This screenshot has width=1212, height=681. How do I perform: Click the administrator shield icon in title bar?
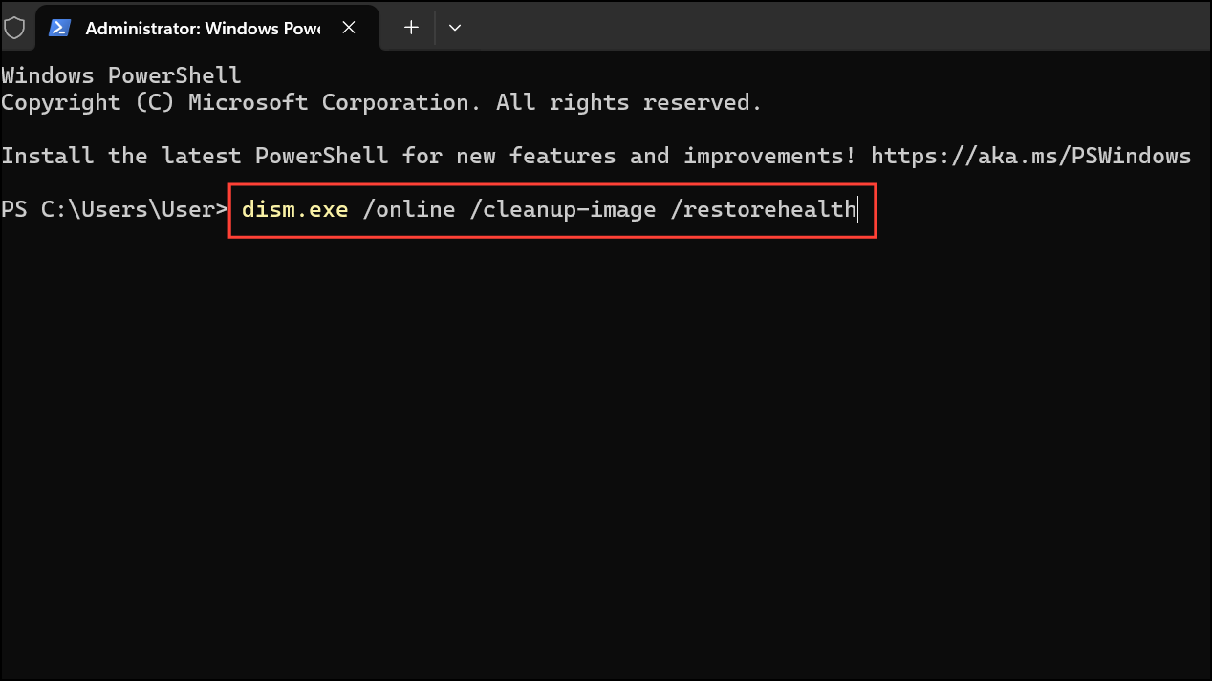pyautogui.click(x=14, y=28)
